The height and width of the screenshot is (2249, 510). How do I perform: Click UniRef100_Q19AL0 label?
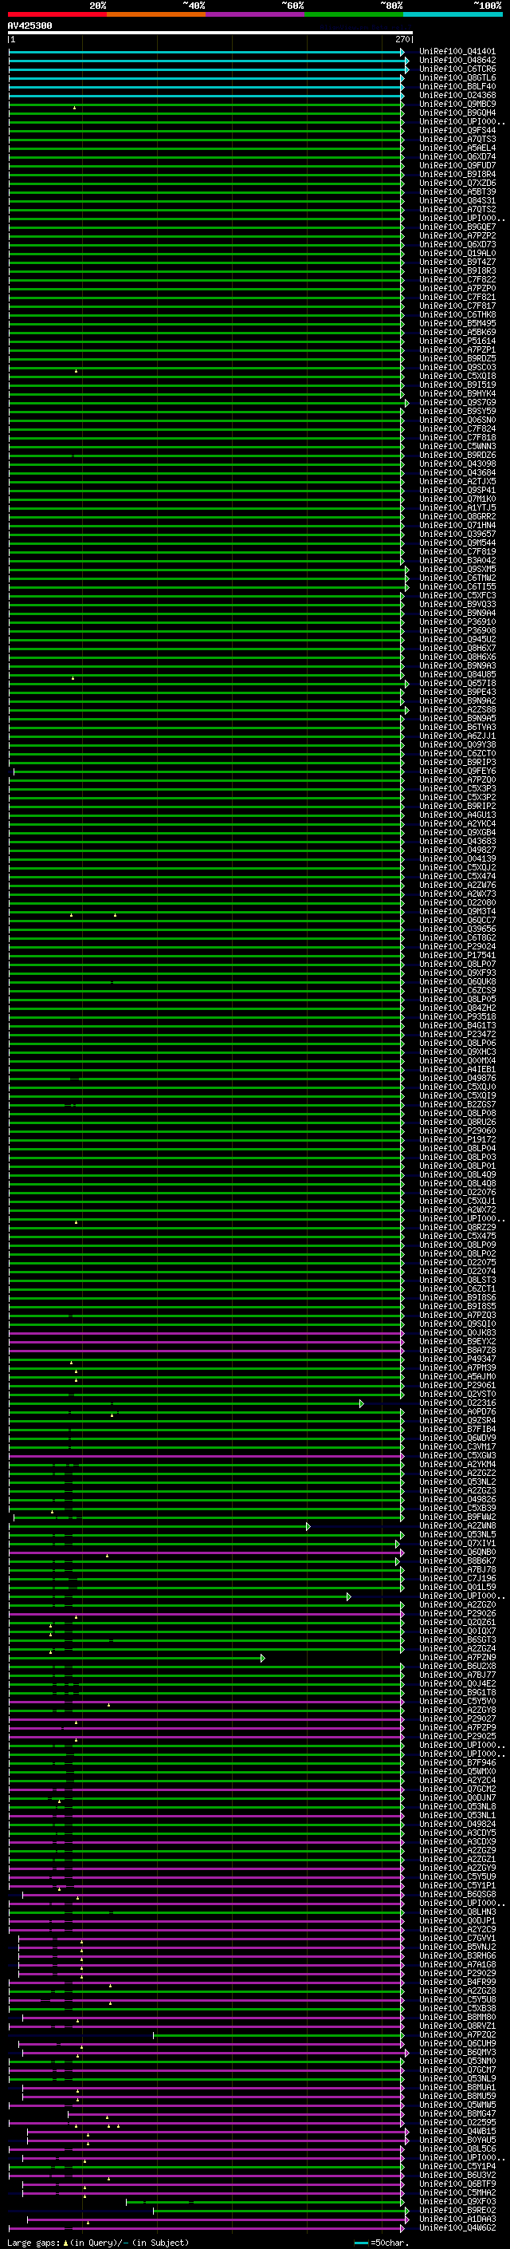click(x=457, y=253)
